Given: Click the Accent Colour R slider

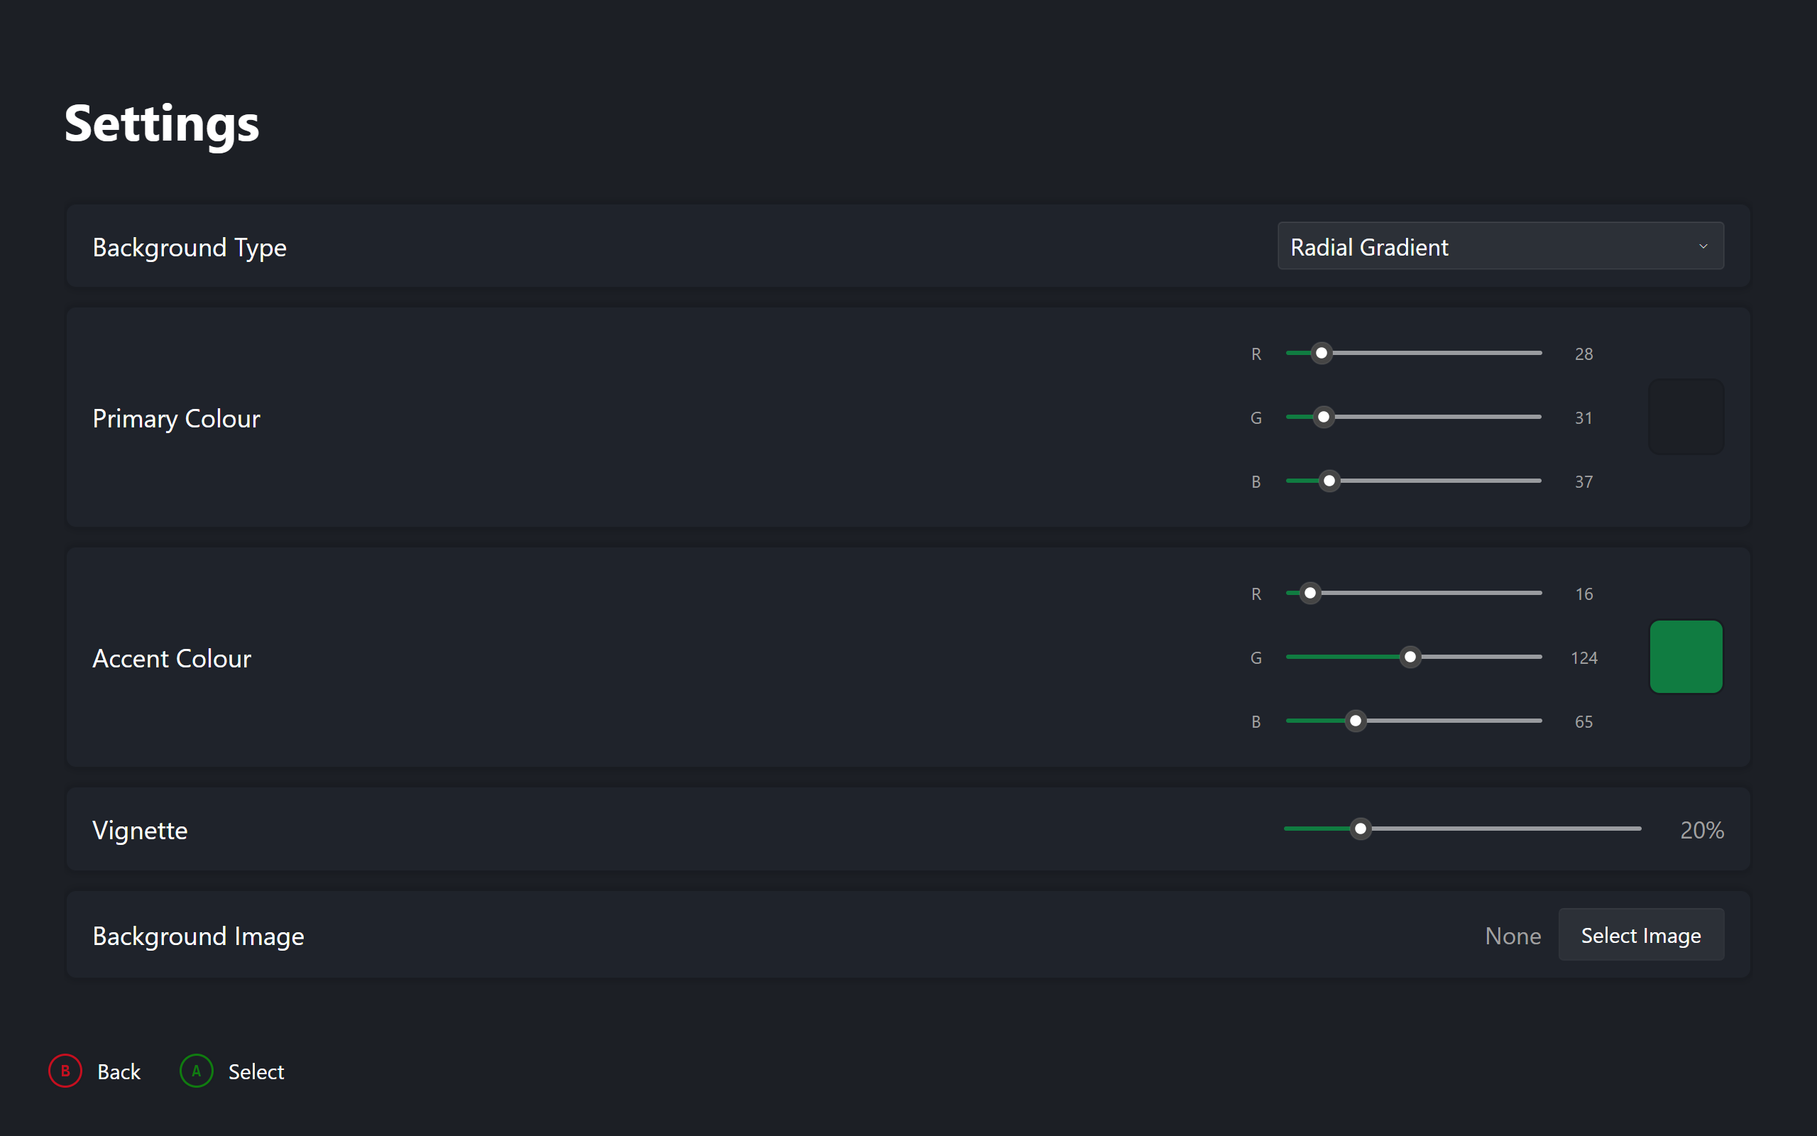Looking at the screenshot, I should [1414, 593].
